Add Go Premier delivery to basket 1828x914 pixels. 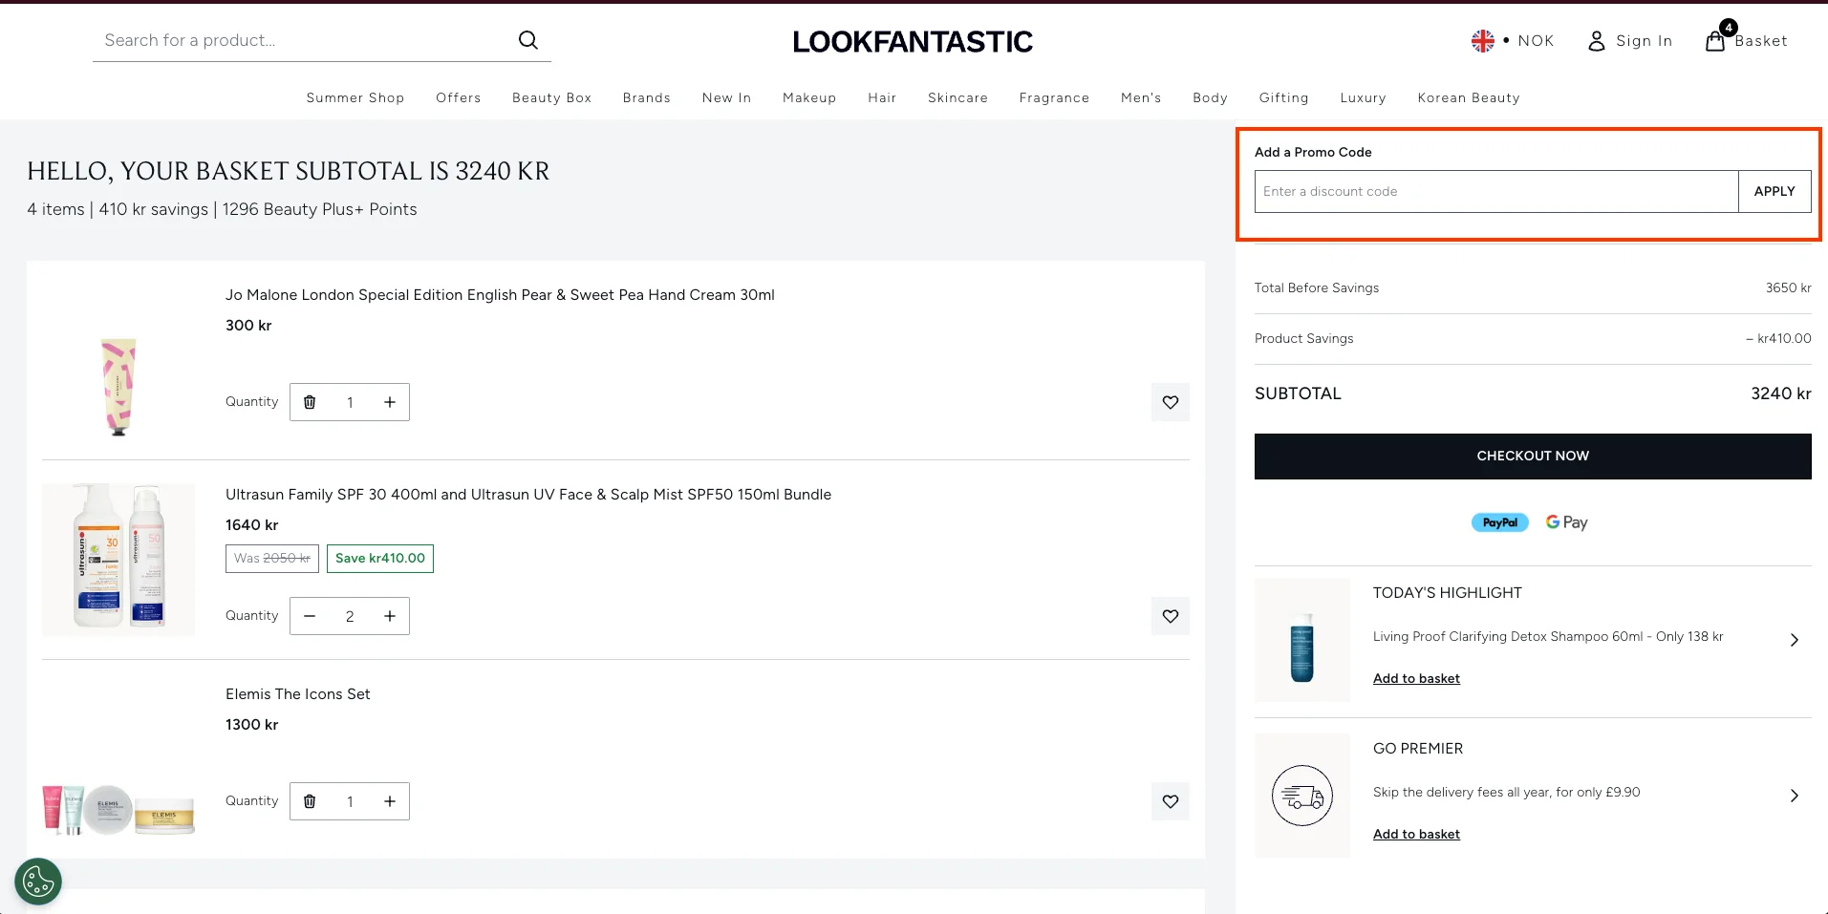(1416, 834)
